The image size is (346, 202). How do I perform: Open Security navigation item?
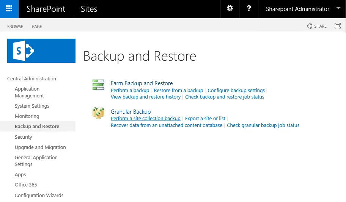[x=24, y=137]
